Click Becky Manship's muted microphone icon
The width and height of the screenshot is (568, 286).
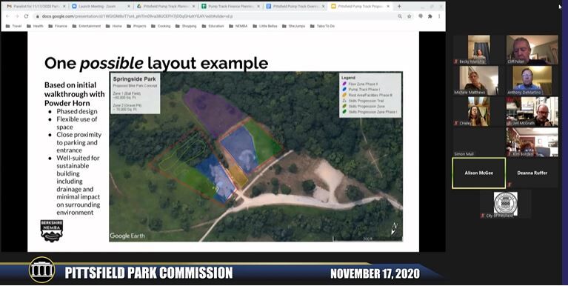pos(456,61)
